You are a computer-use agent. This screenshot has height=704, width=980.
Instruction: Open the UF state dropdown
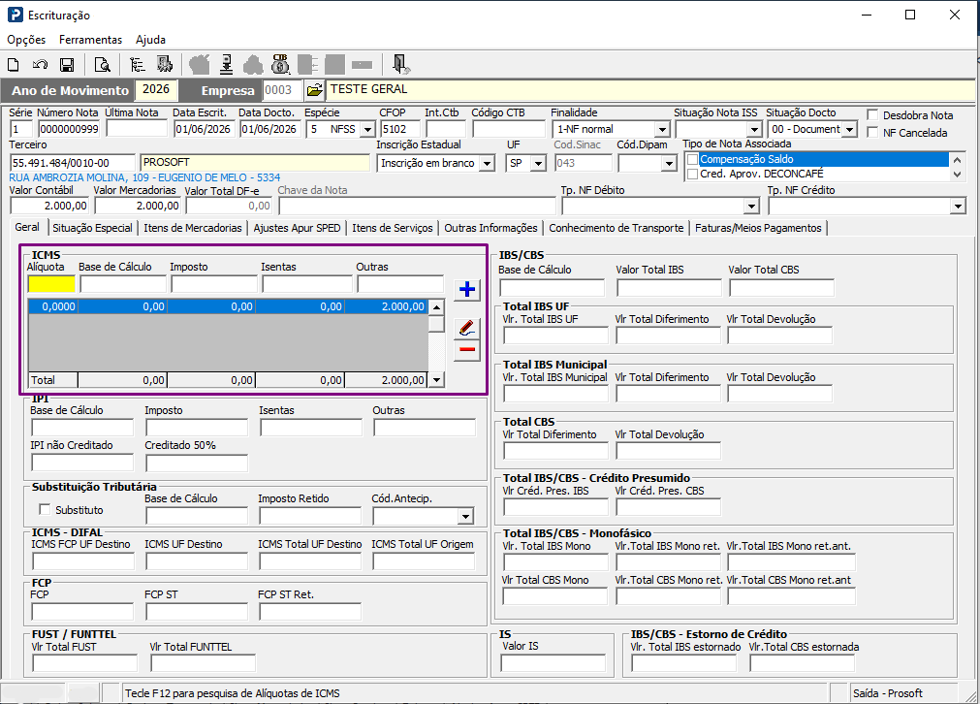point(538,163)
